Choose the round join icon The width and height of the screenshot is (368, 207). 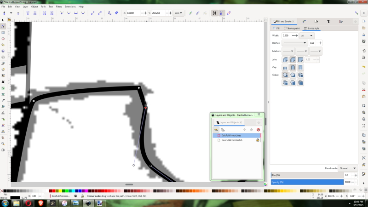click(x=293, y=59)
